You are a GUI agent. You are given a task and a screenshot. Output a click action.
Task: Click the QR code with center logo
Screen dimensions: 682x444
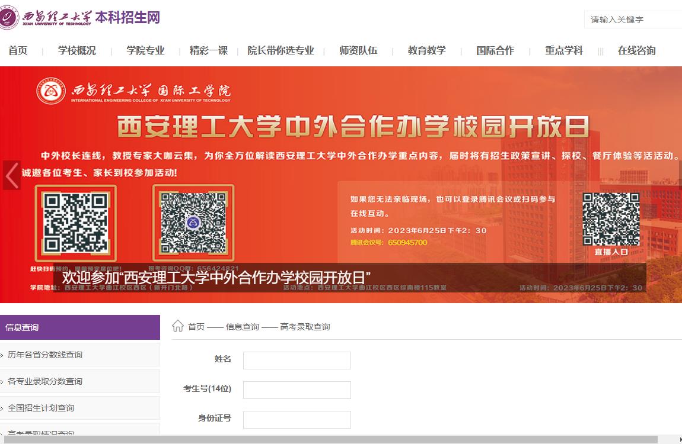click(x=193, y=223)
